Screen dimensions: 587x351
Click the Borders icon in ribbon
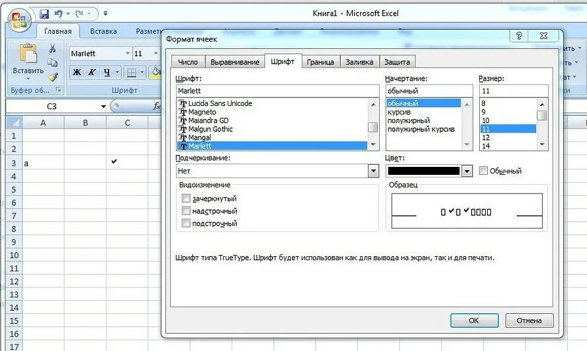coord(132,72)
